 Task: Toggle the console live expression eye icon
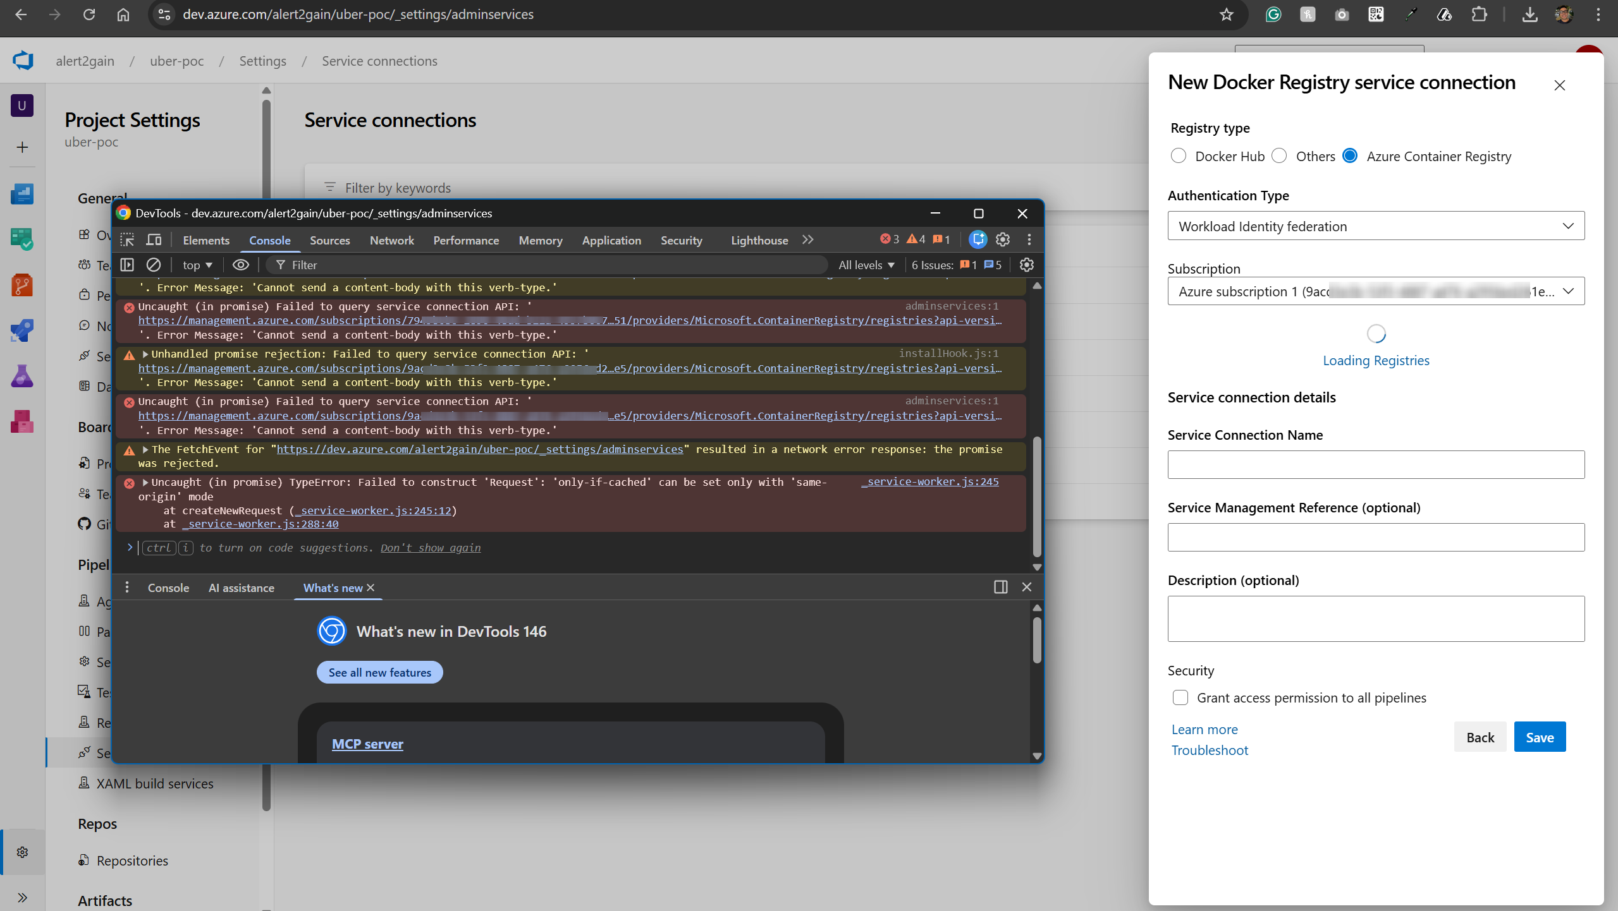click(241, 265)
